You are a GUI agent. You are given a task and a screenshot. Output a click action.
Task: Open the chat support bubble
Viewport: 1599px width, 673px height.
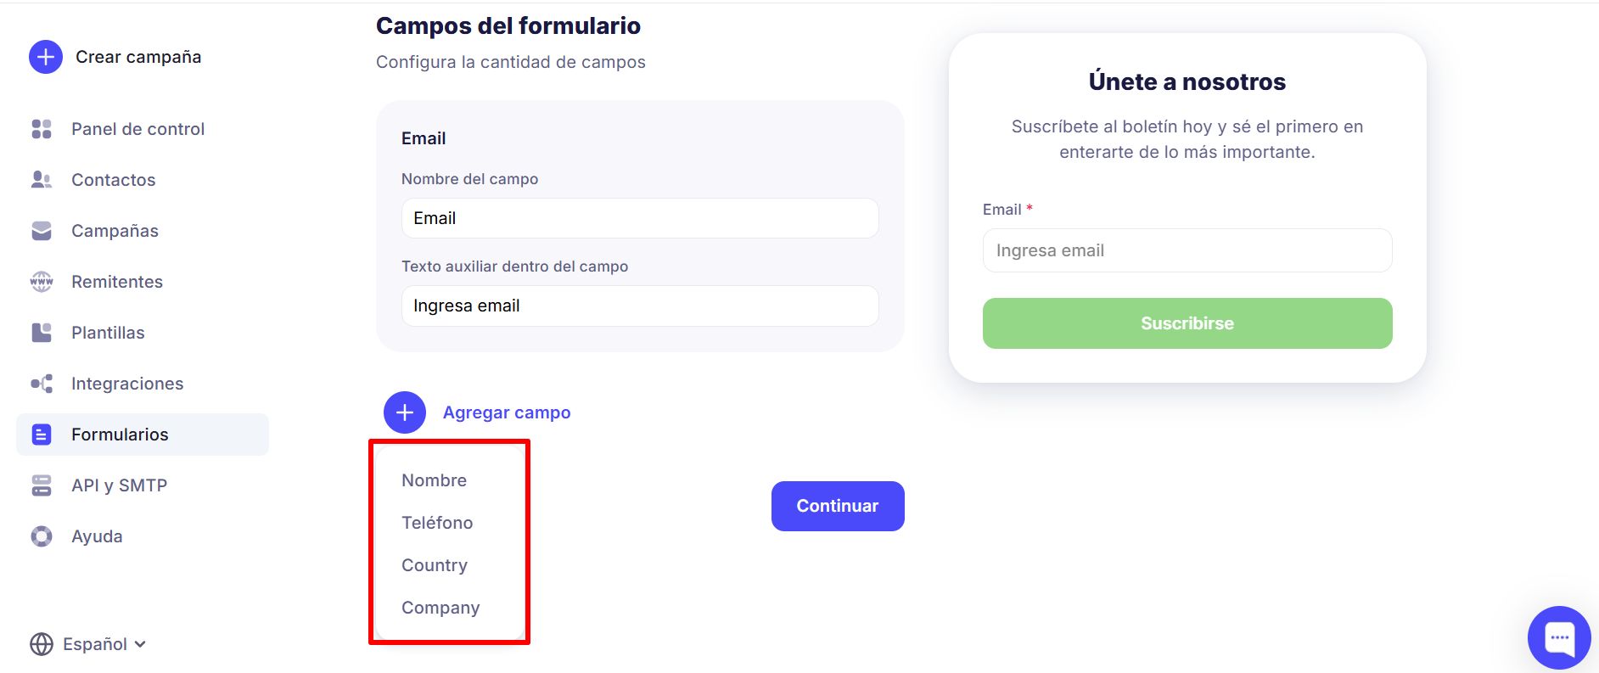tap(1558, 637)
